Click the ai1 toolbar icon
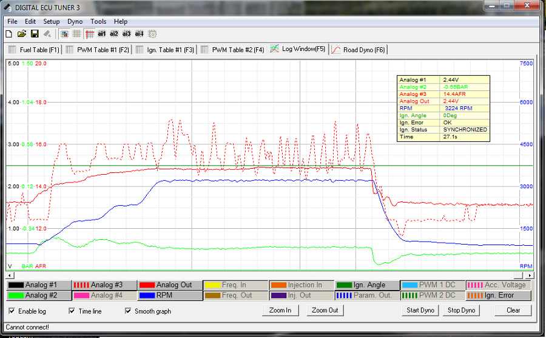Image resolution: width=546 pixels, height=338 pixels. (x=101, y=34)
